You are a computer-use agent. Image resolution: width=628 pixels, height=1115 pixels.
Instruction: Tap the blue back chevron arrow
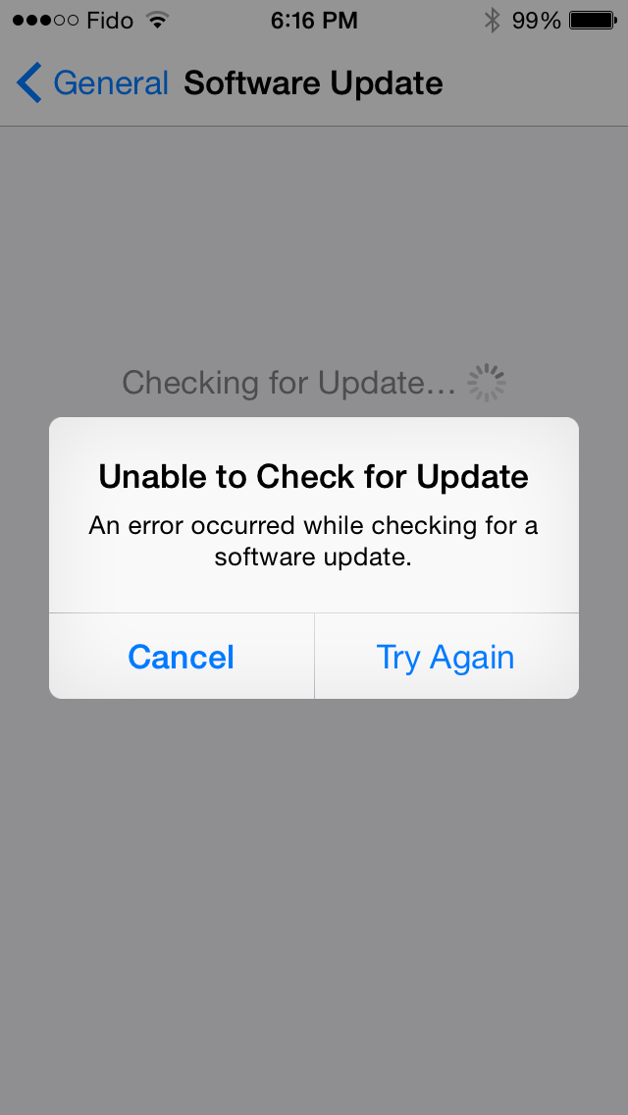click(29, 83)
